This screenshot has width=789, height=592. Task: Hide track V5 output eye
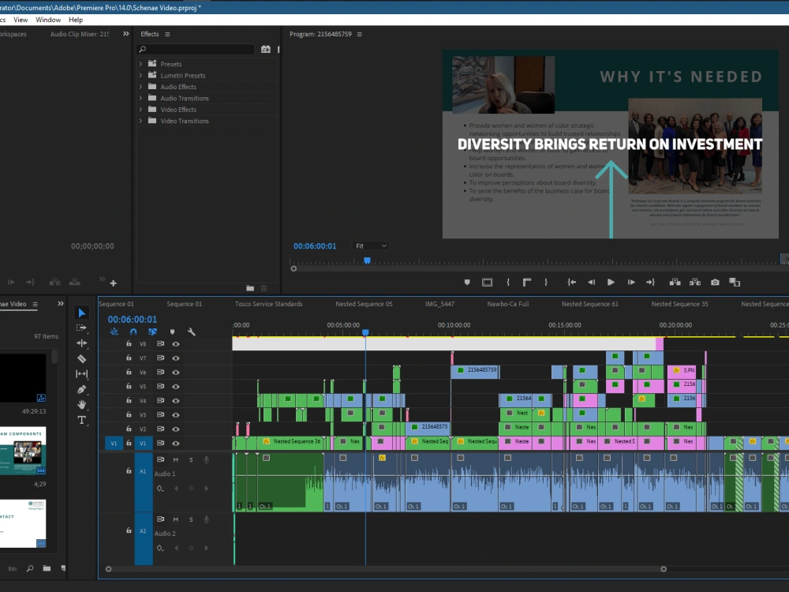point(176,387)
